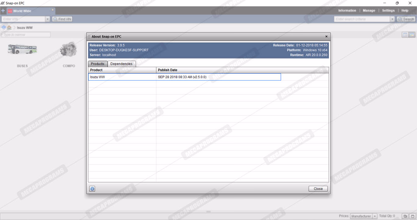
Task: Click the plus icon to add new tab
Action: (3, 11)
